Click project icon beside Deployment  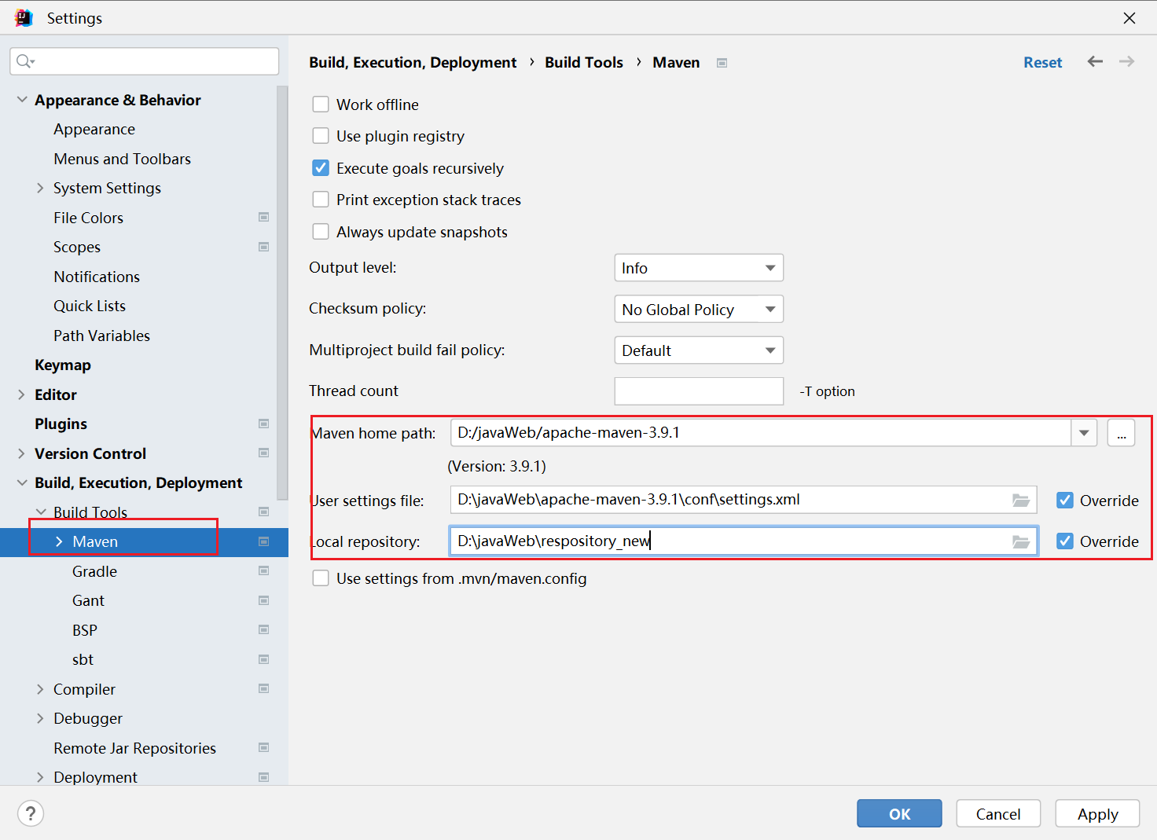coord(263,777)
